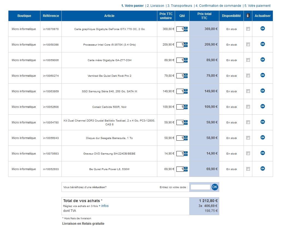Tick delete checkbox for Crucial Ballistix kit

pos(248,122)
